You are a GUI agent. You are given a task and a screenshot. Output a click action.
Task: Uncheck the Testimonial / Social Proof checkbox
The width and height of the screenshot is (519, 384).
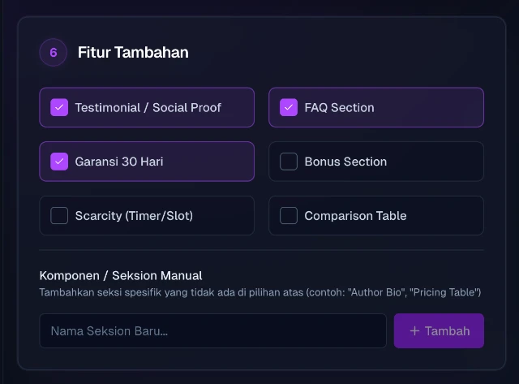pos(59,107)
